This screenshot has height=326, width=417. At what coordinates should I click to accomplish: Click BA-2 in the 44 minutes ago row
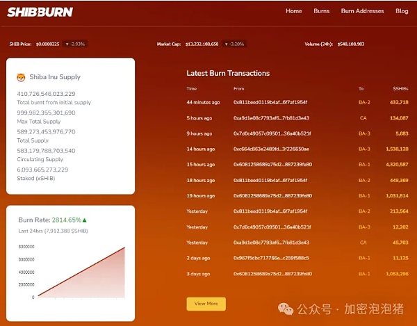[x=364, y=102]
